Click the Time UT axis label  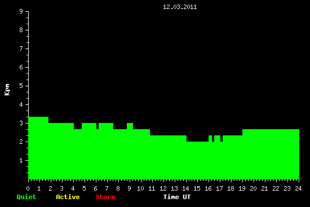[x=177, y=197]
